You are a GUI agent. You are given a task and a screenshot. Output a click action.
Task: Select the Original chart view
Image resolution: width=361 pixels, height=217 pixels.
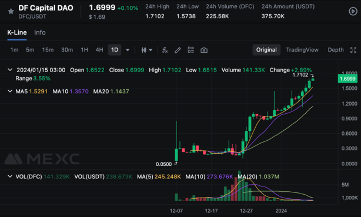click(x=266, y=50)
